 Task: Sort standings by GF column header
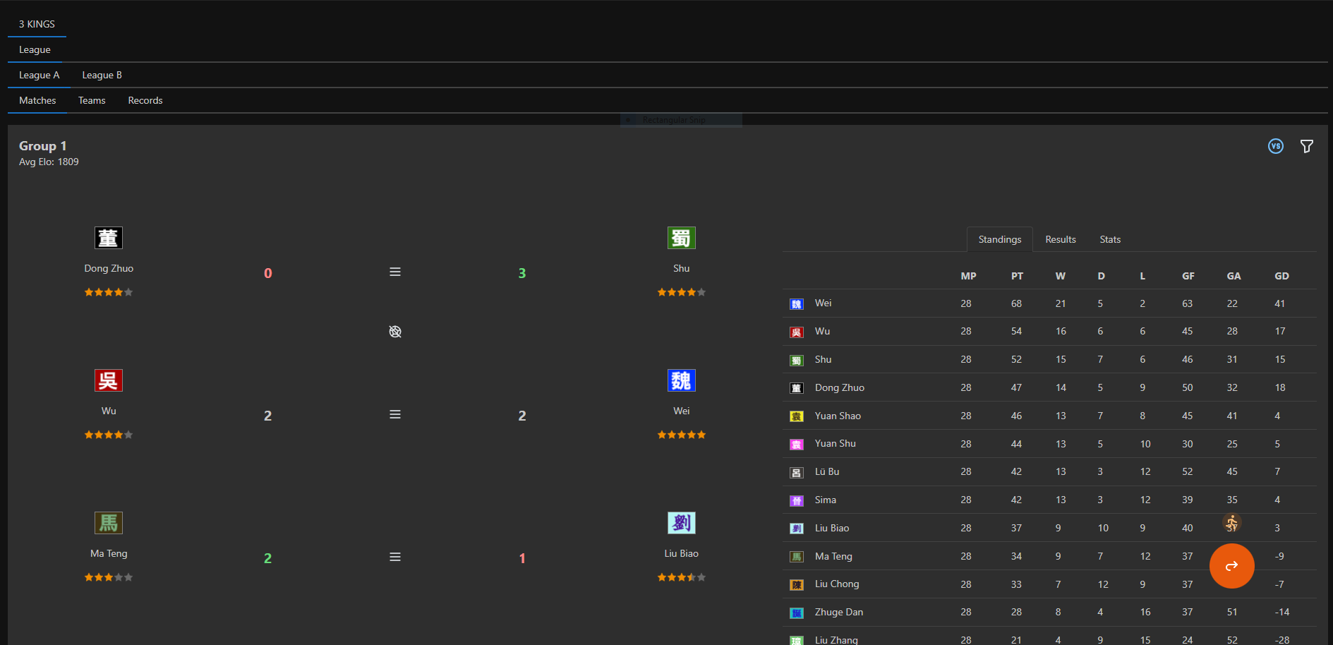(1188, 276)
